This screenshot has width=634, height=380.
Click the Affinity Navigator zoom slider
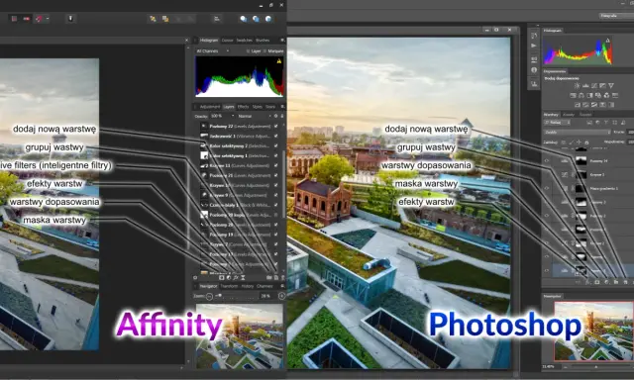click(237, 296)
